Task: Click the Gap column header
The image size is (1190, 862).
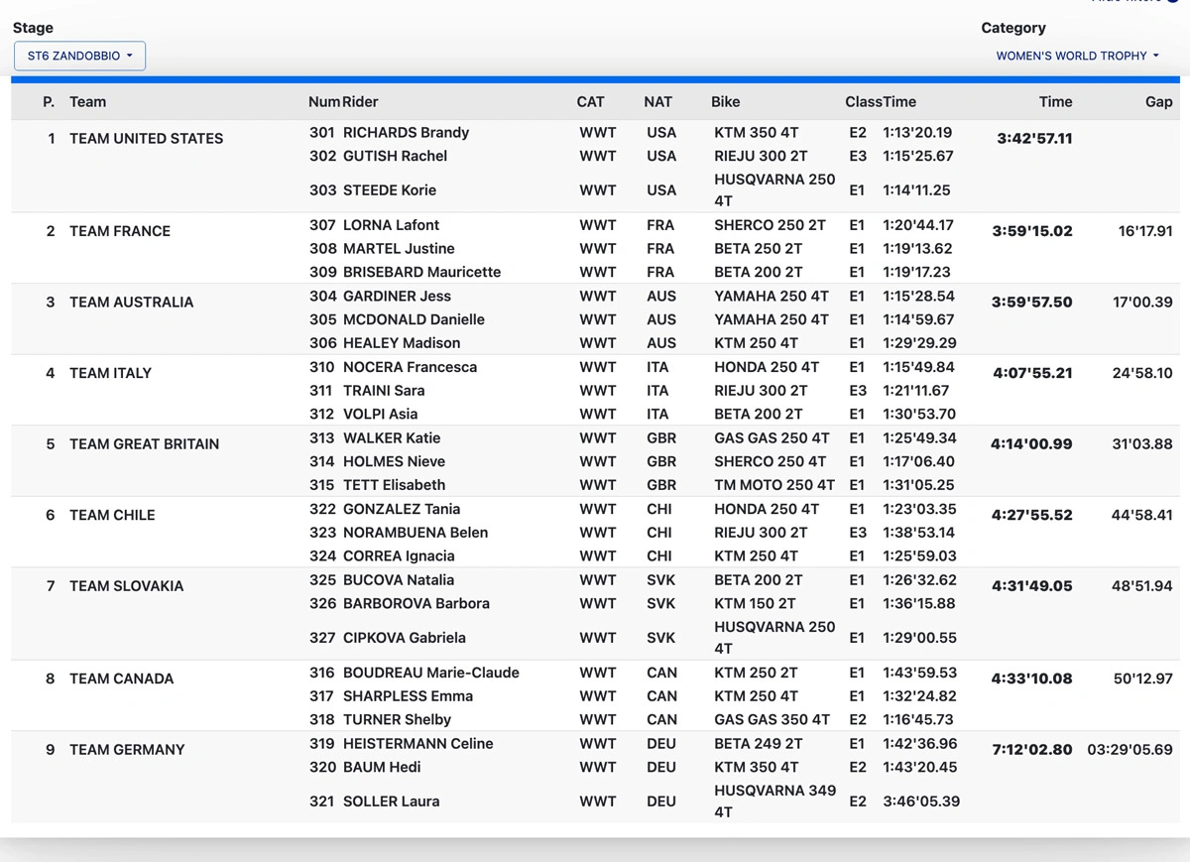Action: tap(1158, 101)
